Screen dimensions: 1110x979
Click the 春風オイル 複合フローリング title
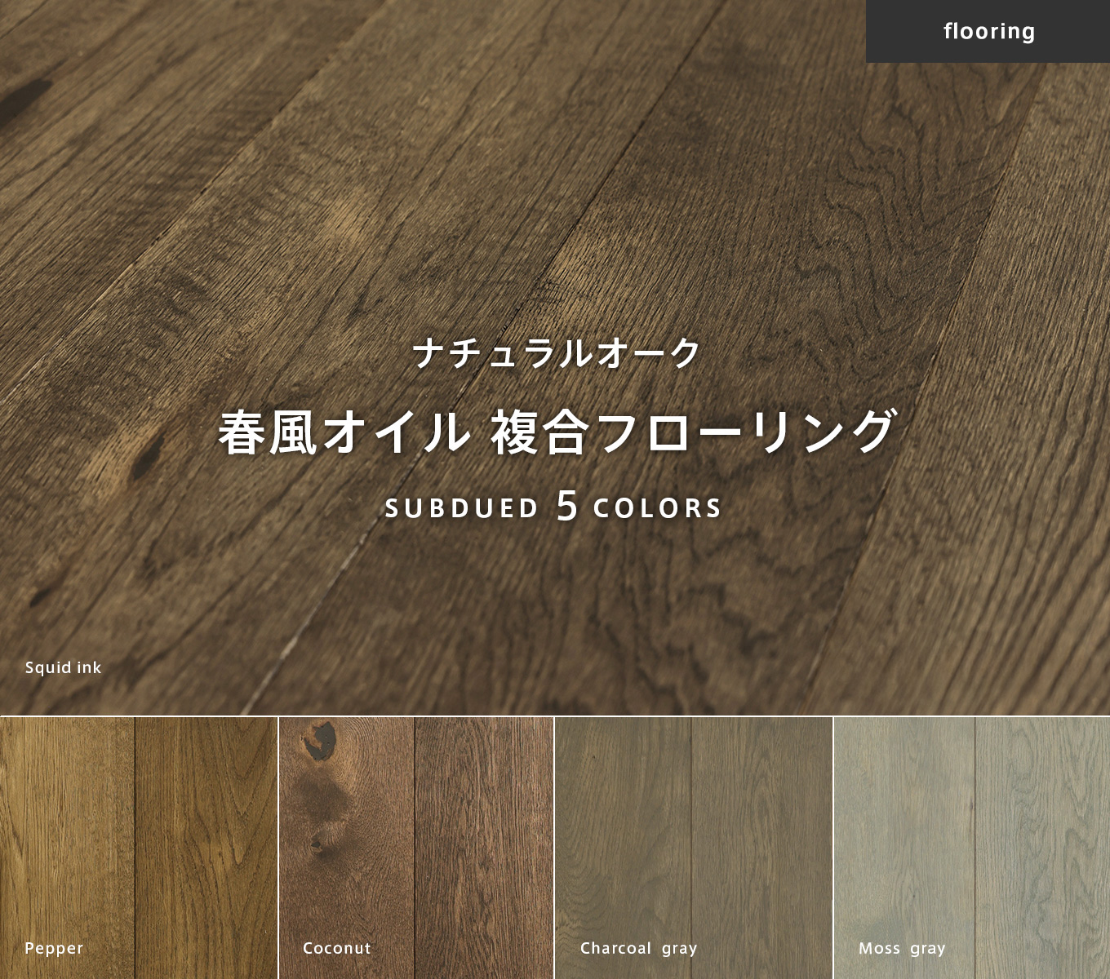pyautogui.click(x=557, y=432)
